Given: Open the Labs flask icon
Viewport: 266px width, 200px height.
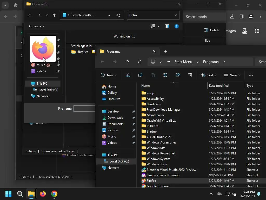Looking at the screenshot, I should [x=244, y=31].
